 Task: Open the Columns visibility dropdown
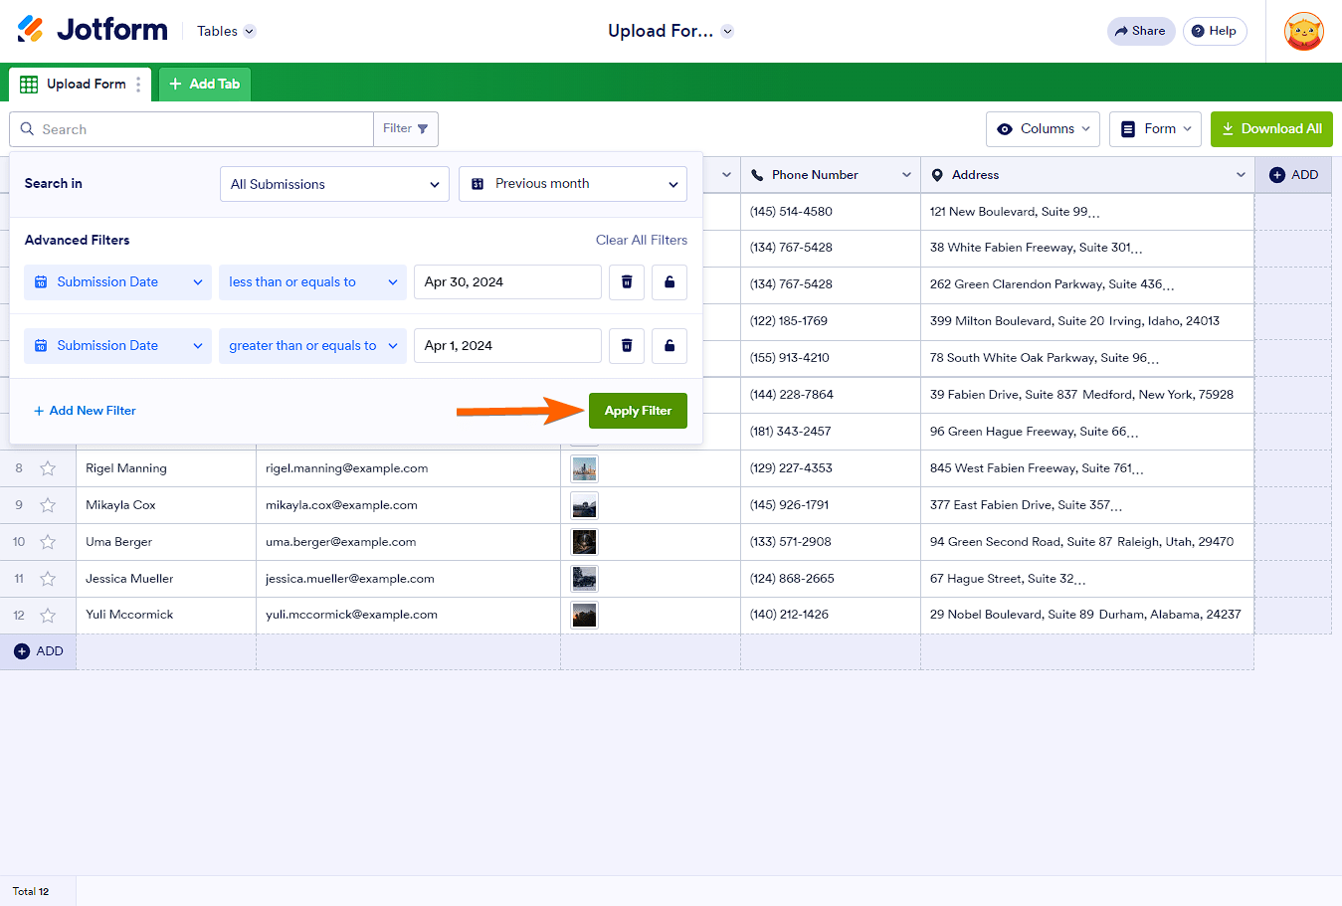click(1043, 129)
